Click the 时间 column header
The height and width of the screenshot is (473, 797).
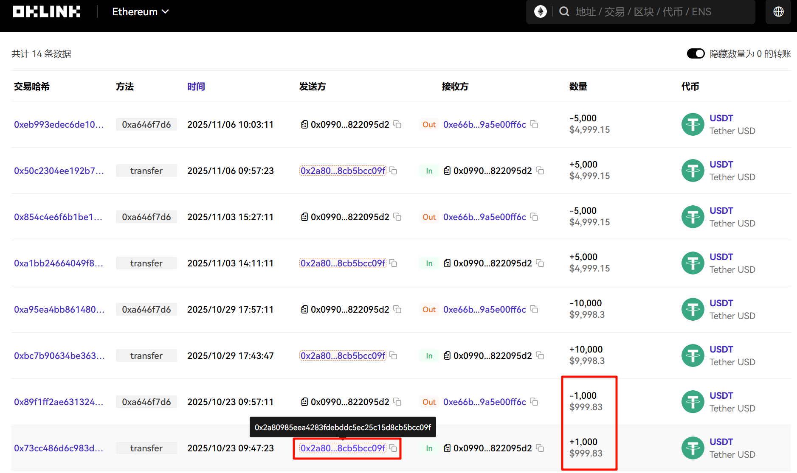pos(196,87)
